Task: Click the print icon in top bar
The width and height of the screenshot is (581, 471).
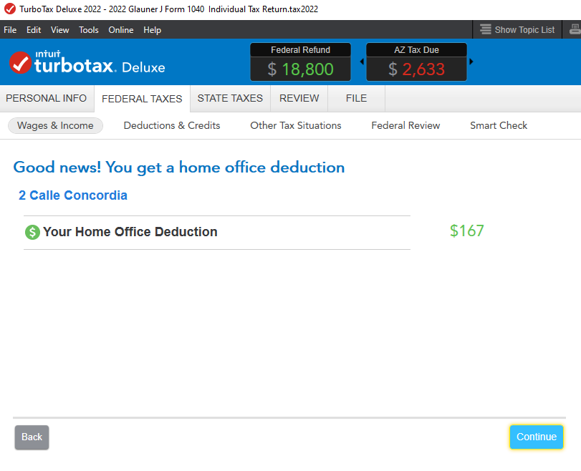Action: (x=575, y=29)
